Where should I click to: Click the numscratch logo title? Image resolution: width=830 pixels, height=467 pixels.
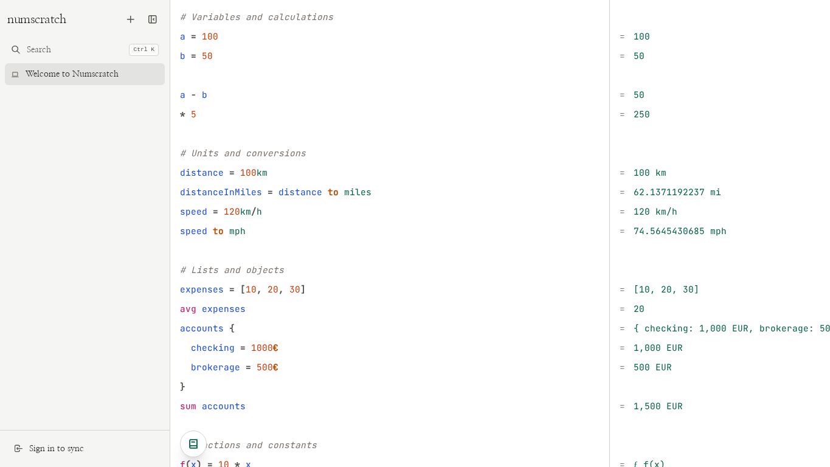click(36, 19)
